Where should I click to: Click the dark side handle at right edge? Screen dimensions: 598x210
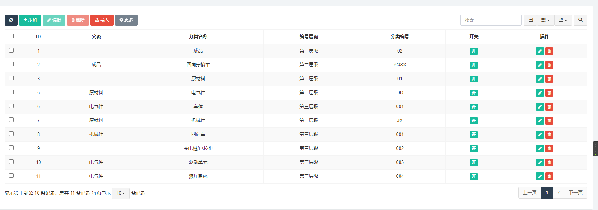(595, 149)
